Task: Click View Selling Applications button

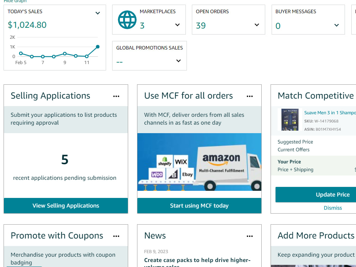Action: [x=66, y=205]
